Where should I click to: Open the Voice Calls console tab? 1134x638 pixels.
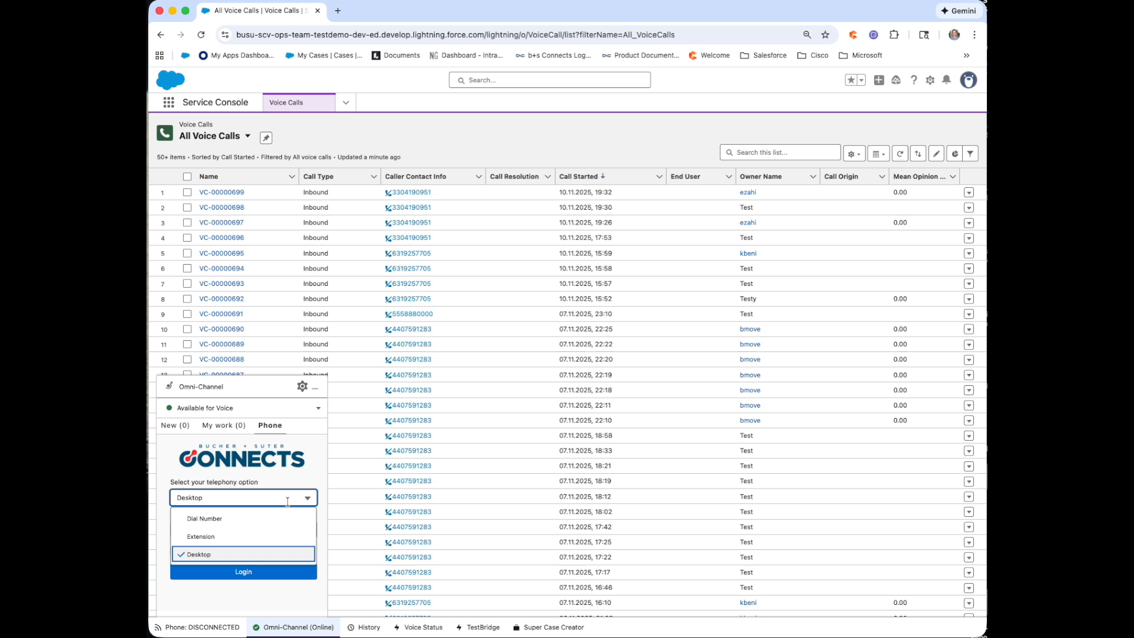[x=286, y=102]
